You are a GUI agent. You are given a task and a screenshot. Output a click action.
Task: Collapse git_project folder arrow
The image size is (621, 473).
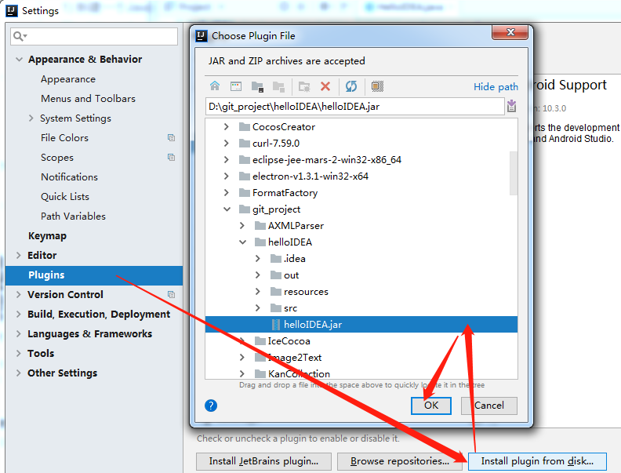(x=227, y=209)
